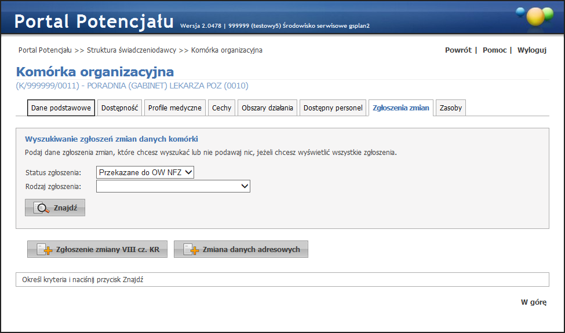565x333 pixels.
Task: Open the Dostępność tab
Action: click(x=119, y=108)
